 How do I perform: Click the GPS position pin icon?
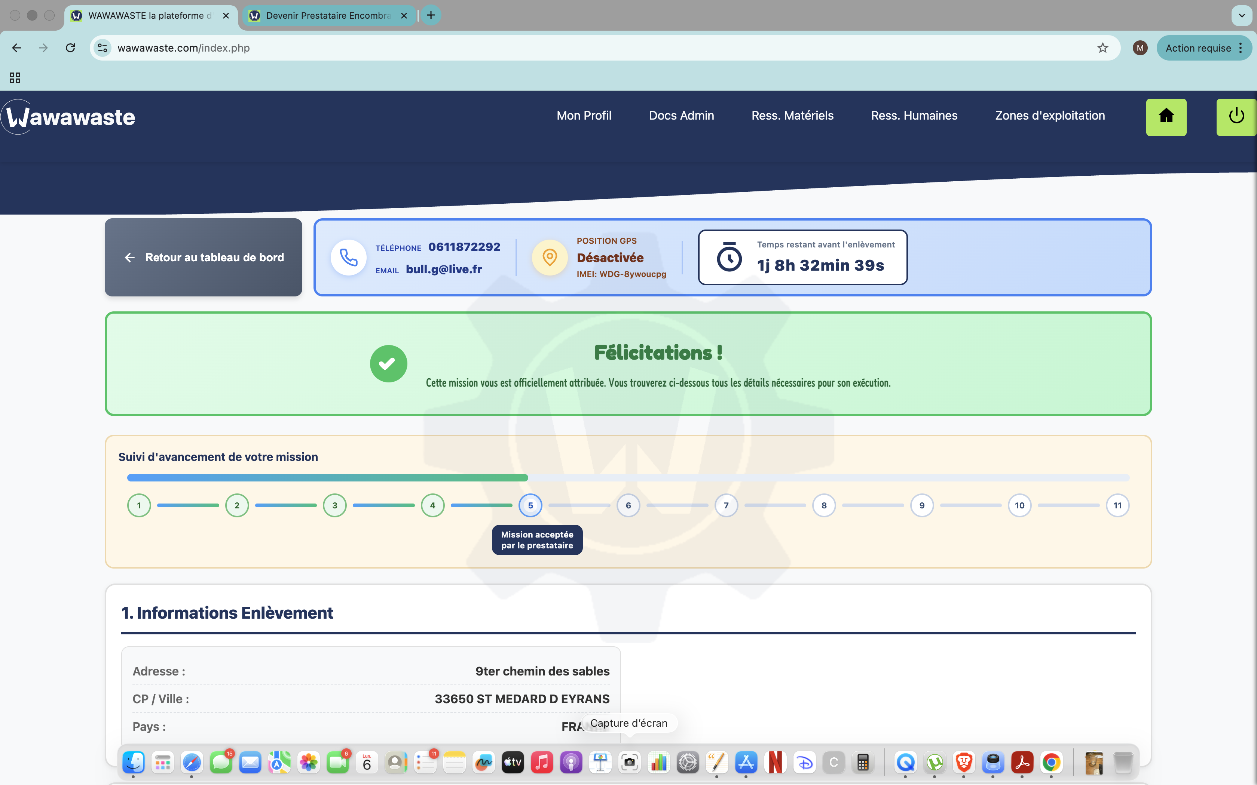[x=550, y=257]
